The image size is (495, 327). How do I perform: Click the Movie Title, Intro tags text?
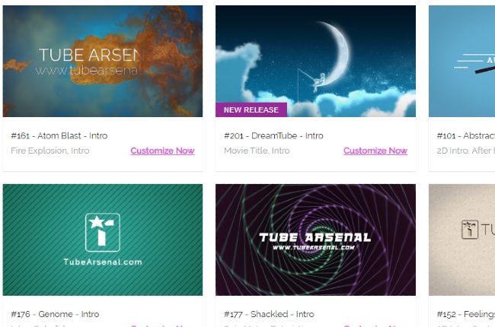tap(257, 151)
